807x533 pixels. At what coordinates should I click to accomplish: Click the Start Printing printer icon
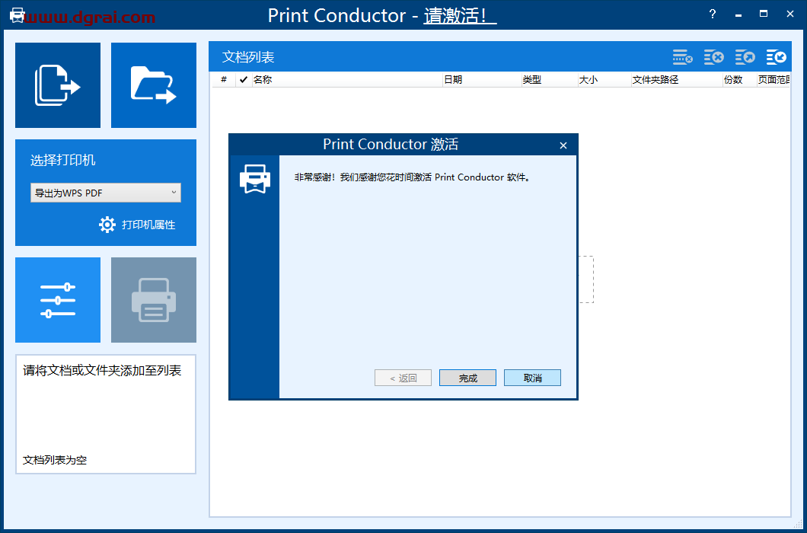[153, 299]
